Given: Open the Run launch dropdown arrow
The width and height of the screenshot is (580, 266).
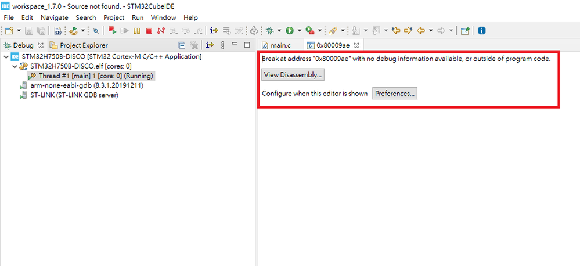Looking at the screenshot, I should pos(299,31).
